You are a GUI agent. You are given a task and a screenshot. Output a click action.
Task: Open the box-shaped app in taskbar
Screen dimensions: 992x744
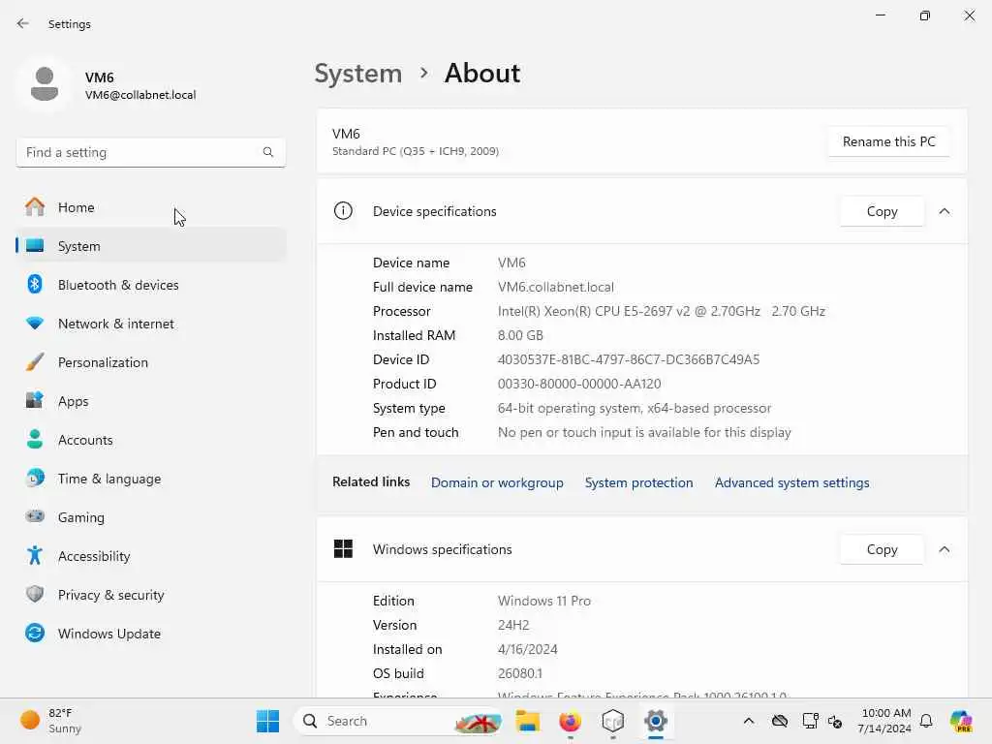point(613,721)
